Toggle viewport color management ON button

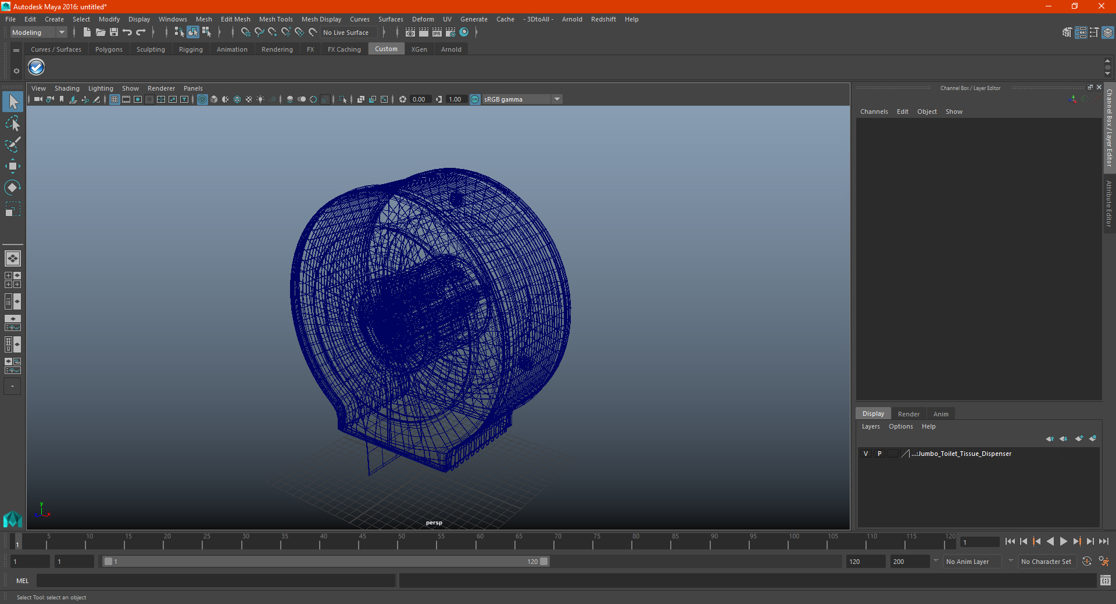(x=475, y=99)
